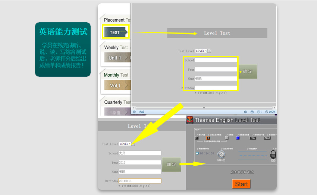317x195 pixels.
Task: Open Weekly Test Unit 1
Action: click(115, 58)
